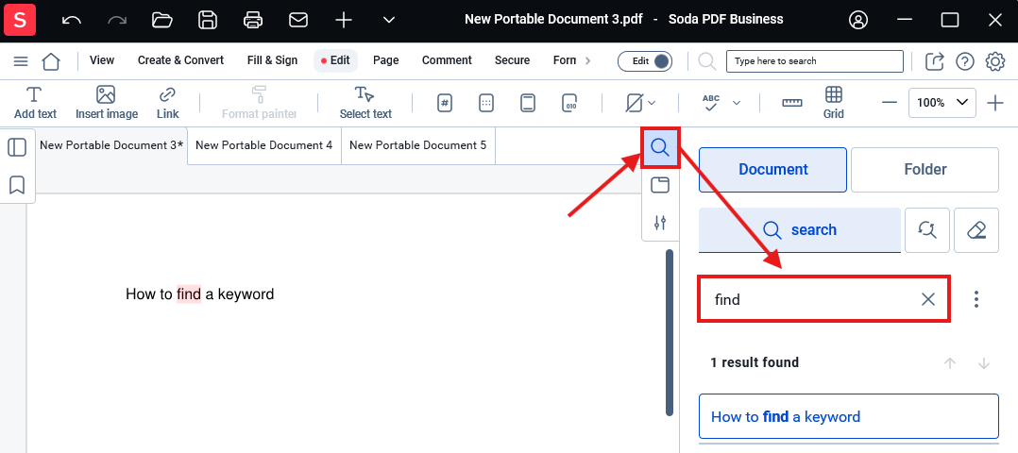The height and width of the screenshot is (453, 1018).
Task: Click the header and footer dotted icon
Action: (x=486, y=103)
